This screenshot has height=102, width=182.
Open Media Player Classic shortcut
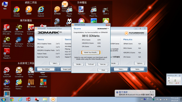tap(94, 12)
